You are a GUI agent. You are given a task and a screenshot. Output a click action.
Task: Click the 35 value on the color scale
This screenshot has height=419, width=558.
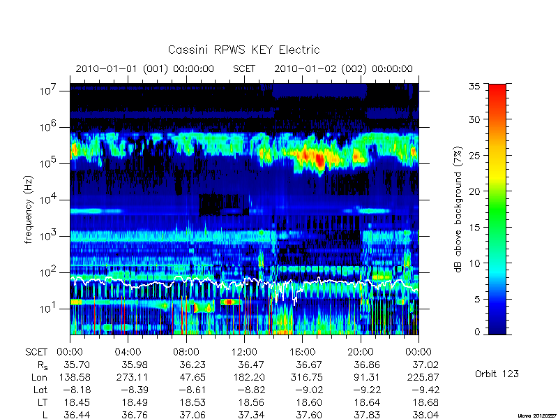point(474,87)
